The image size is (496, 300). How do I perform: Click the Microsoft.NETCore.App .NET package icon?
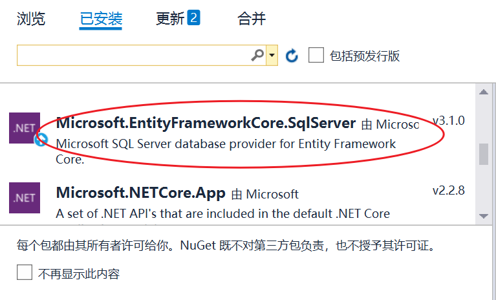[x=25, y=198]
